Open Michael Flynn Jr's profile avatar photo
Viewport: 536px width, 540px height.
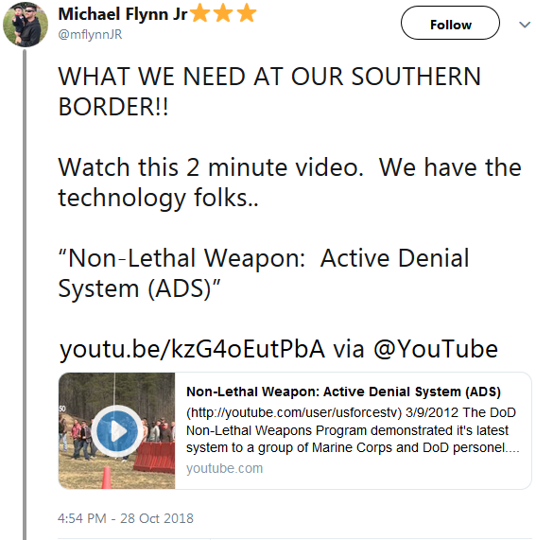26,25
